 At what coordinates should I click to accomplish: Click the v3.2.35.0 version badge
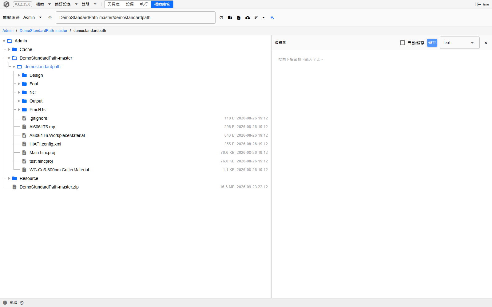coord(23,4)
